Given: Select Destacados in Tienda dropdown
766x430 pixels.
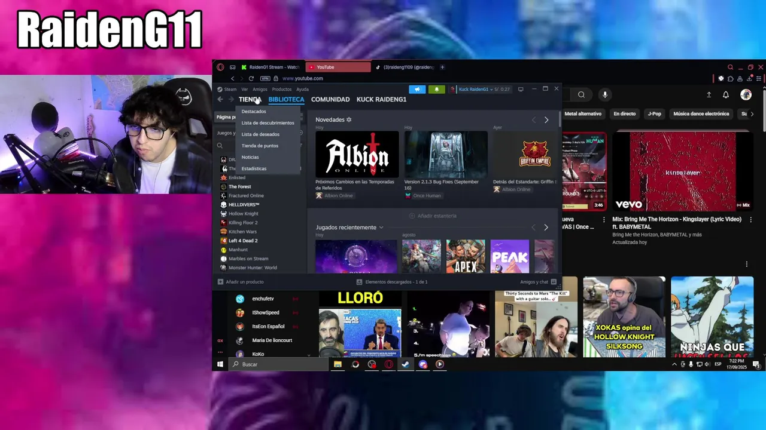Looking at the screenshot, I should [x=254, y=112].
